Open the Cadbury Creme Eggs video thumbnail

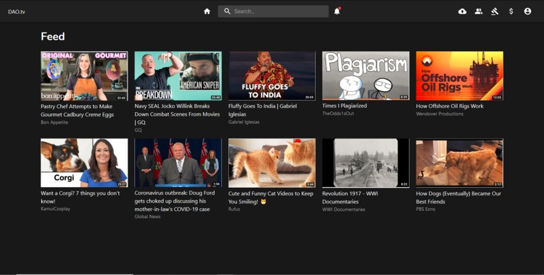[x=84, y=76]
